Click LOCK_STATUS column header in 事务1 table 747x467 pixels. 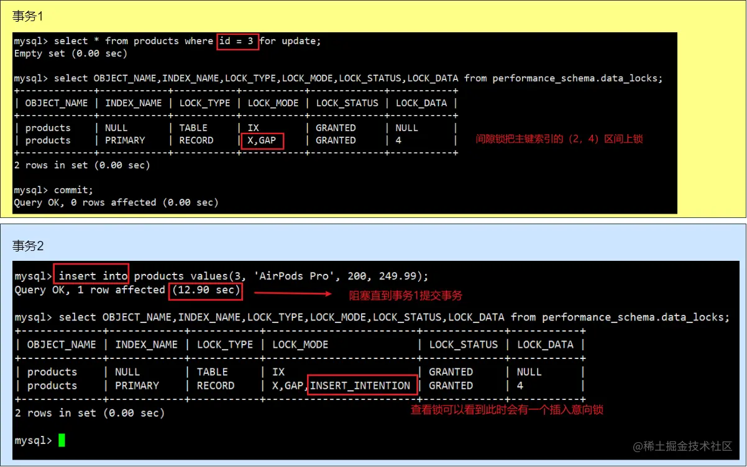coord(347,103)
